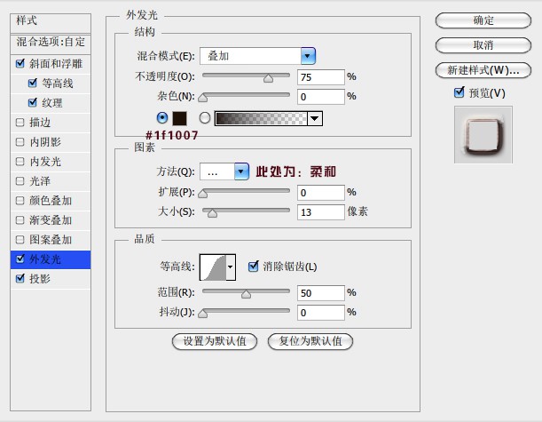Screen dimensions: 542x422
Task: Enable the 内阴影 style checkbox
Action: tap(20, 142)
